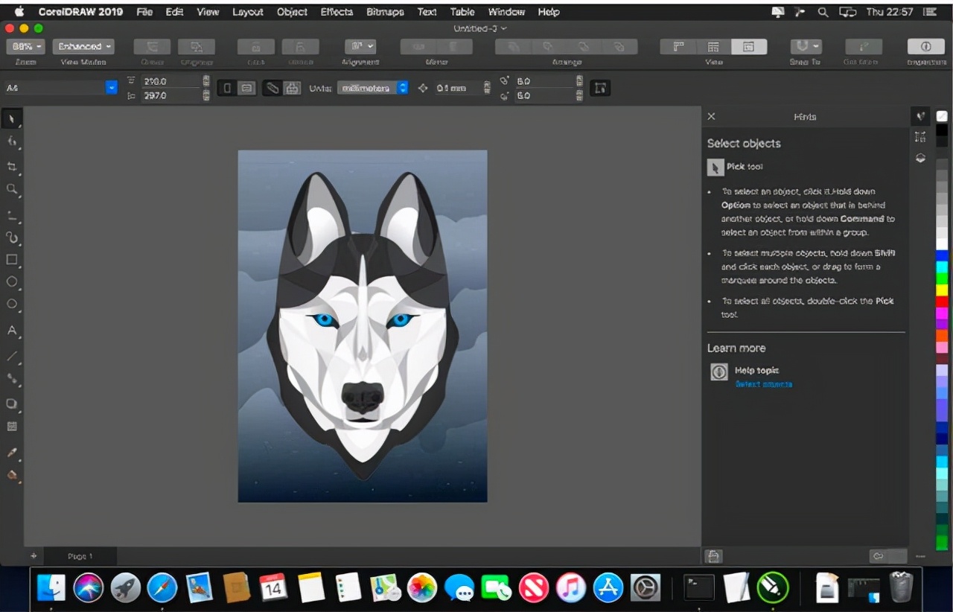This screenshot has width=953, height=612.
Task: Select the Zoom magnifier tool in toolbox
Action: tap(12, 189)
